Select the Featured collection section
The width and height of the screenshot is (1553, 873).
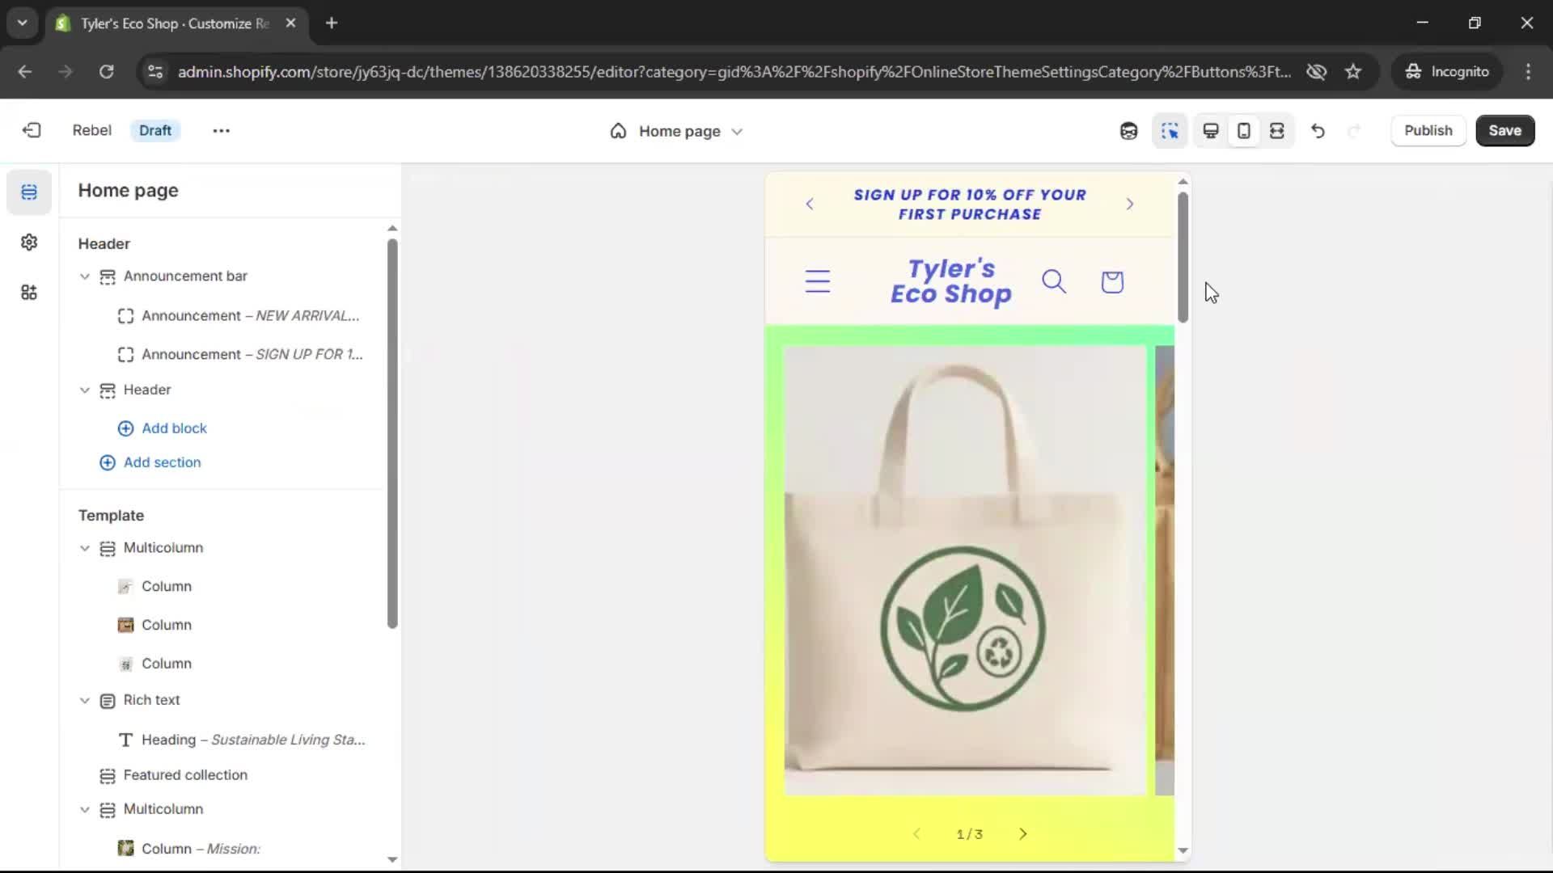point(185,775)
